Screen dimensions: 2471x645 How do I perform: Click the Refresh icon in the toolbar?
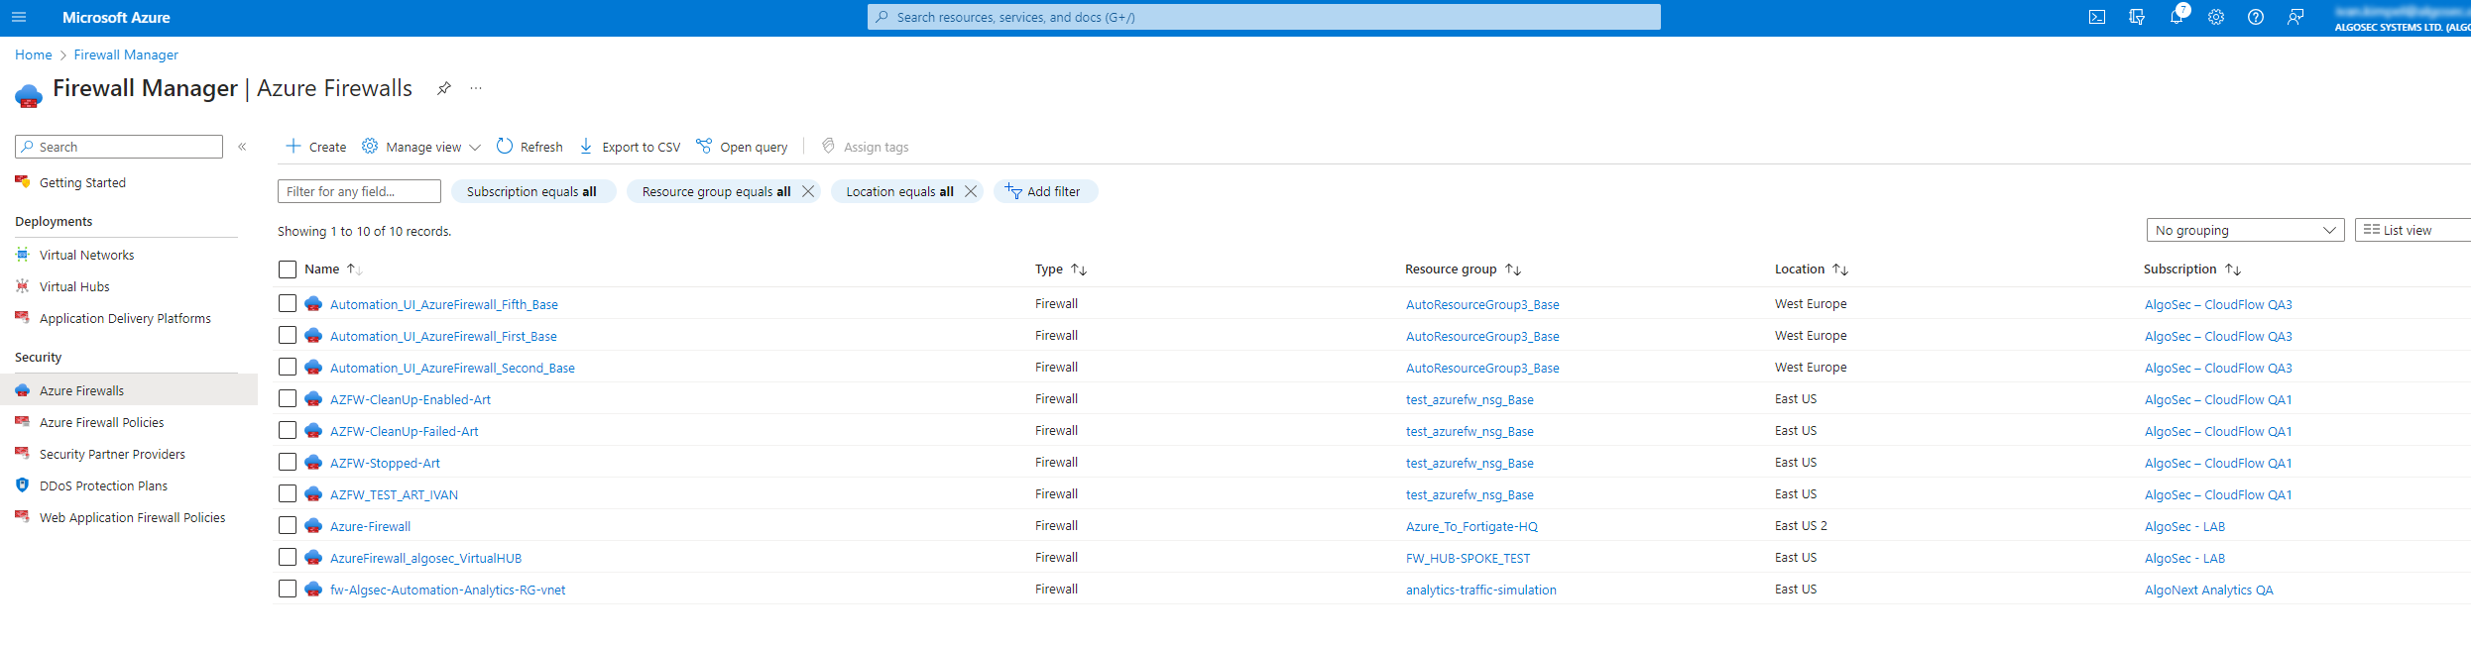tap(505, 147)
